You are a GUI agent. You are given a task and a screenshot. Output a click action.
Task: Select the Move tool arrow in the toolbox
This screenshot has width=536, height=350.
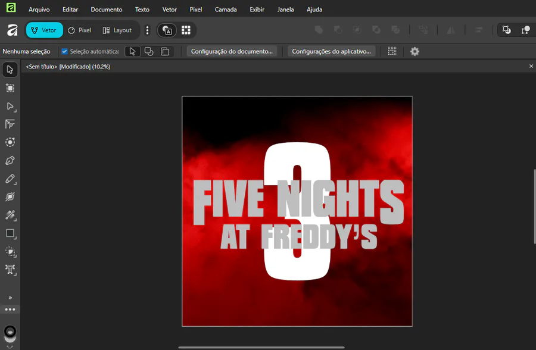click(x=10, y=70)
